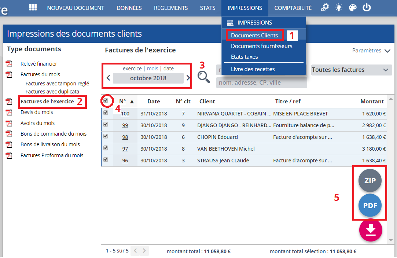Click the magnifying glass search icon
The image size is (397, 258).
click(x=204, y=77)
